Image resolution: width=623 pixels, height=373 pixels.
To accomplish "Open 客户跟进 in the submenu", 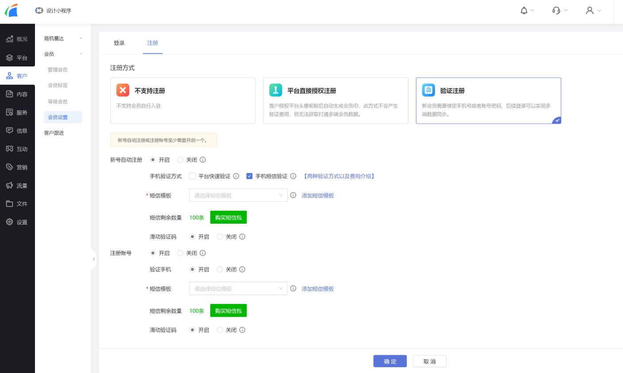I will (54, 133).
